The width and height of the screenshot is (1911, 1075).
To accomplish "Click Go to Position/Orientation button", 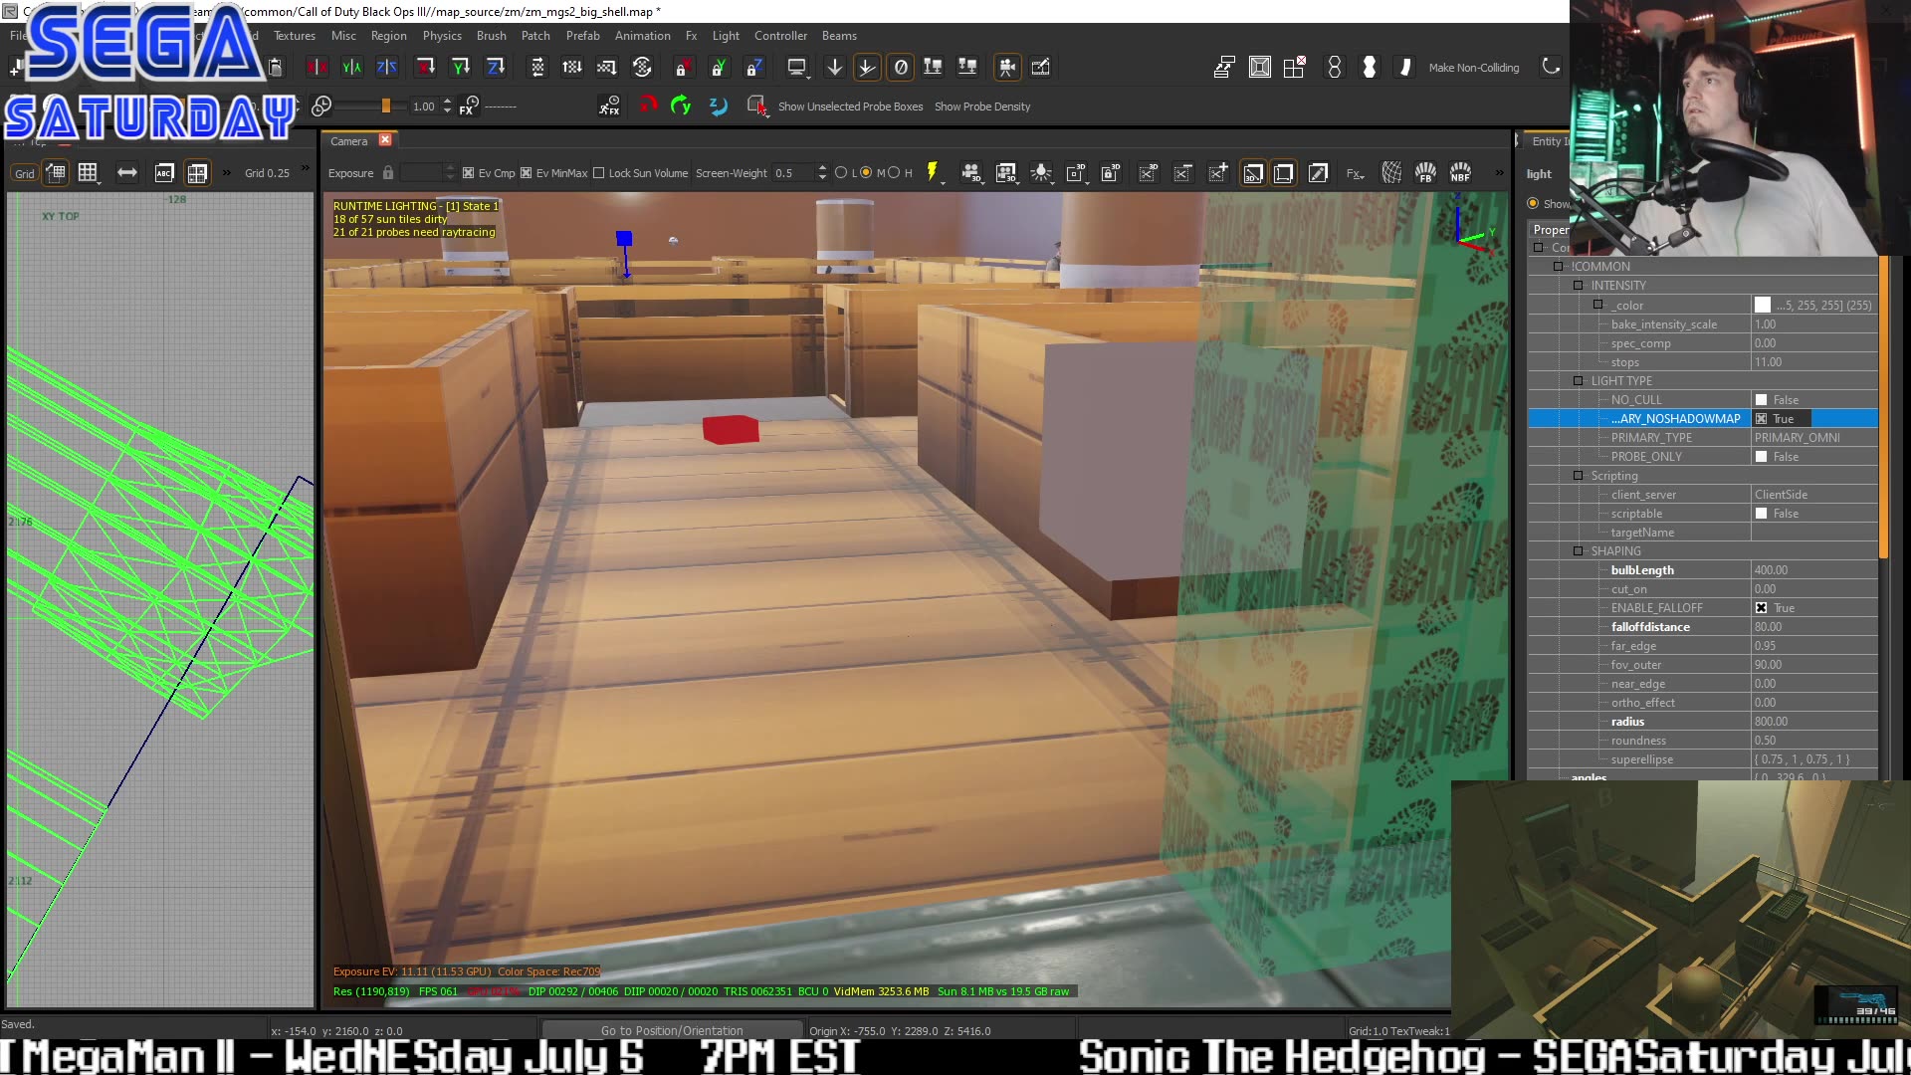I will click(x=670, y=1030).
